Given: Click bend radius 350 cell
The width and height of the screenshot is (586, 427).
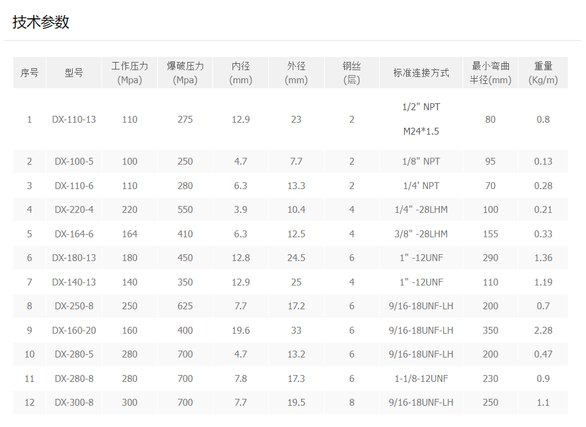Looking at the screenshot, I should [x=490, y=330].
